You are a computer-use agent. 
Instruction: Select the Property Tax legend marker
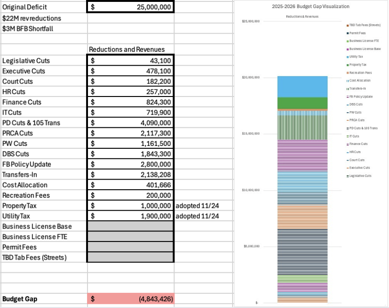coord(348,65)
